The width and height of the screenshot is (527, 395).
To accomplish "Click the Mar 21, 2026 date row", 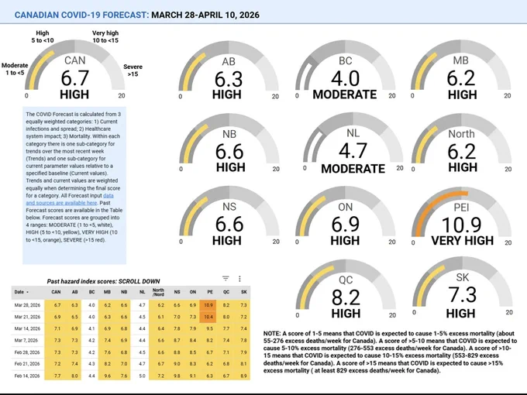I will (x=131, y=317).
